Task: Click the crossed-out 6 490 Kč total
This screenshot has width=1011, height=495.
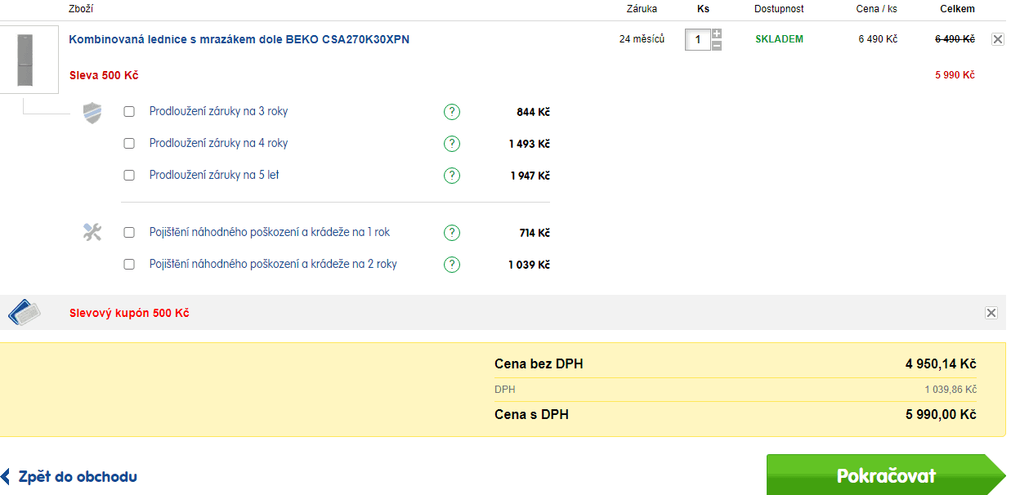Action: [955, 39]
